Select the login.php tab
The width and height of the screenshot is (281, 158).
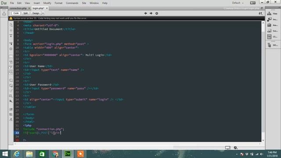pyautogui.click(x=38, y=8)
